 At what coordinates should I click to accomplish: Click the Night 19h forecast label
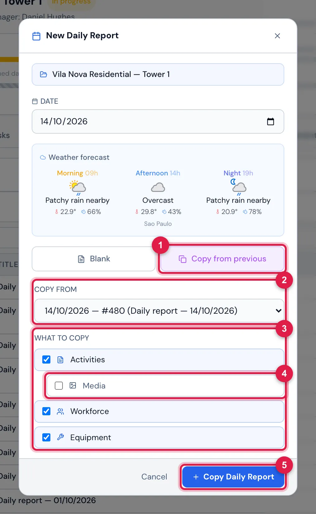239,173
